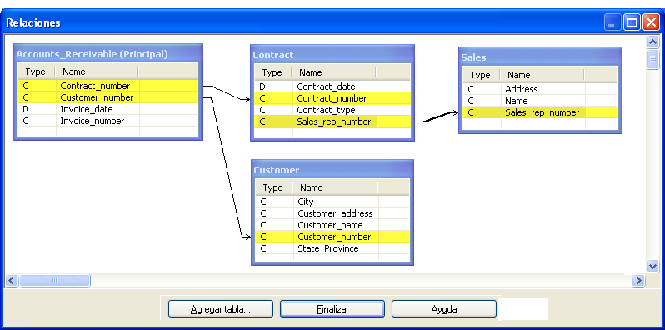Viewport: 665px width, 330px height.
Task: Click the vertical scrollbar up arrow
Action: click(x=652, y=42)
